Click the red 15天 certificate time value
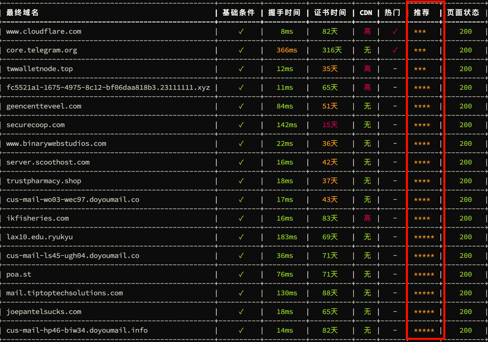Screen dimensions: 488x342 coord(330,125)
